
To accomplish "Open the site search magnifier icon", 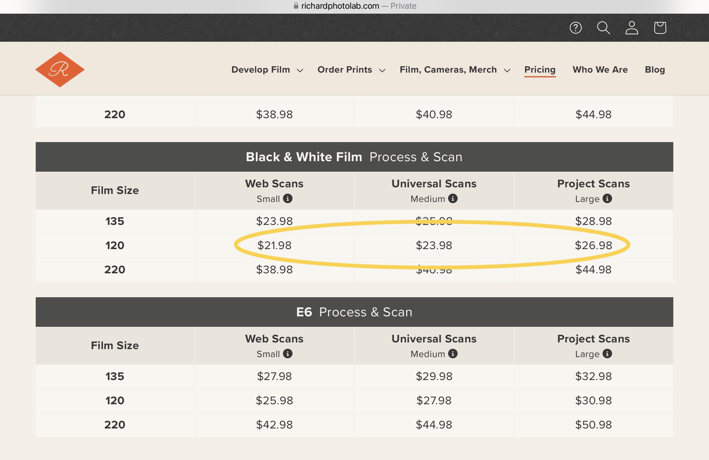I will 603,28.
